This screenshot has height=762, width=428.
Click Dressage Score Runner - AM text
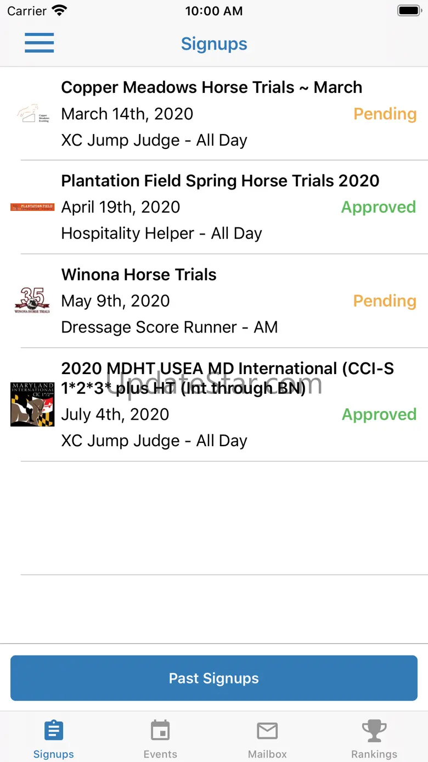tap(169, 327)
